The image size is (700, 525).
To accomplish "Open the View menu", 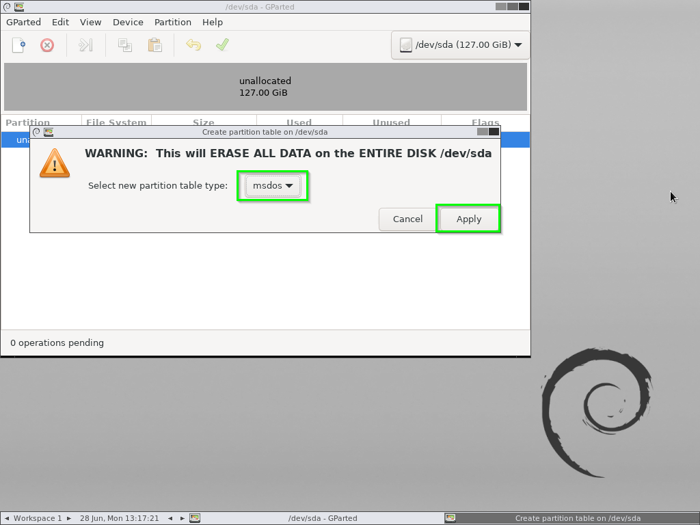I will point(91,23).
